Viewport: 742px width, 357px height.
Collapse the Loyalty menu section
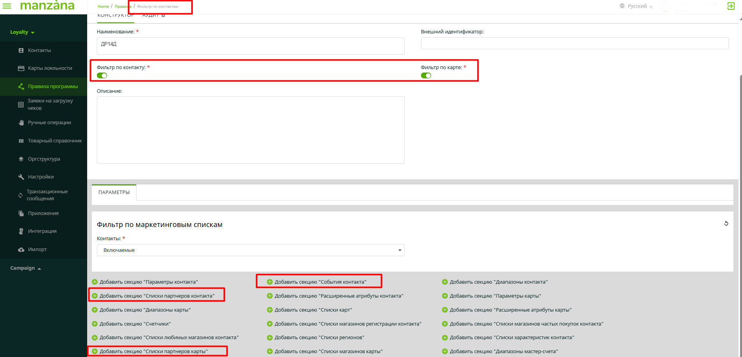coord(22,32)
